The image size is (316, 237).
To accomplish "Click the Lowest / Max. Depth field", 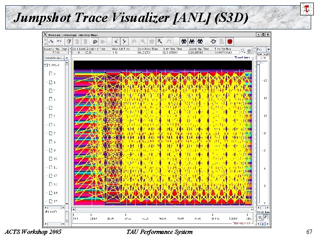I will tap(56, 52).
